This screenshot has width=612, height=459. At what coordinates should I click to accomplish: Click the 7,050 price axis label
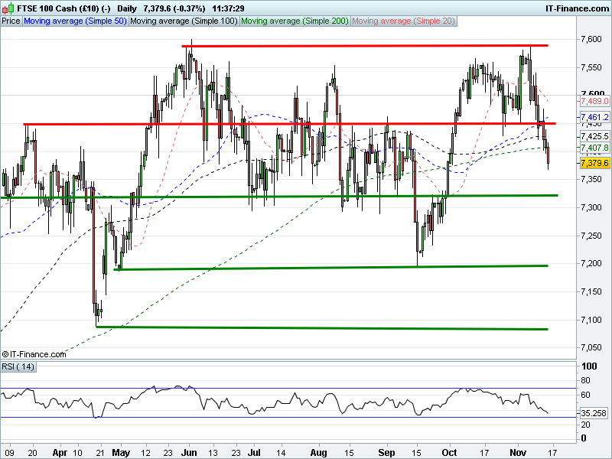[591, 348]
